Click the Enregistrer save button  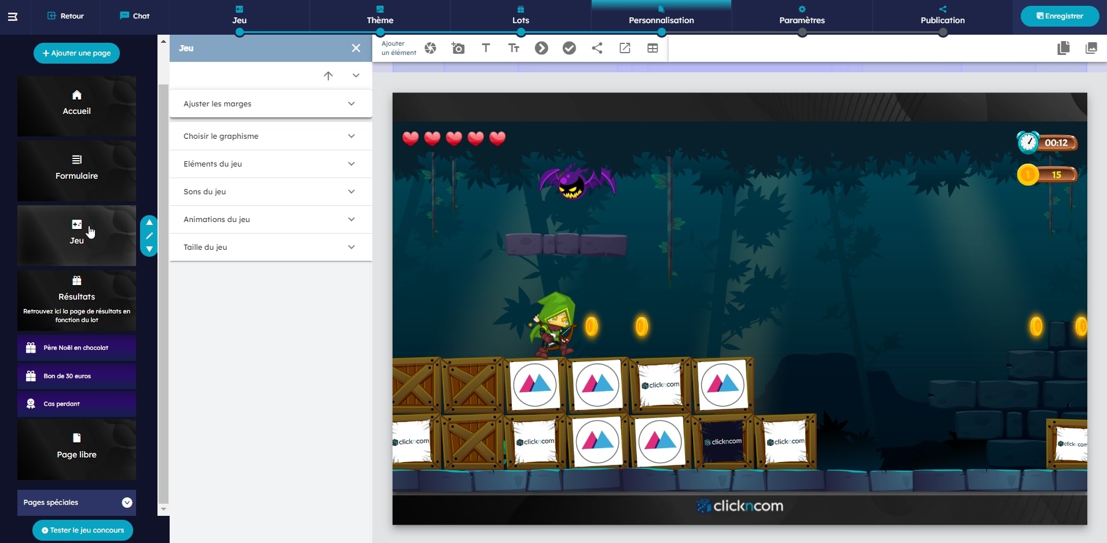point(1060,16)
